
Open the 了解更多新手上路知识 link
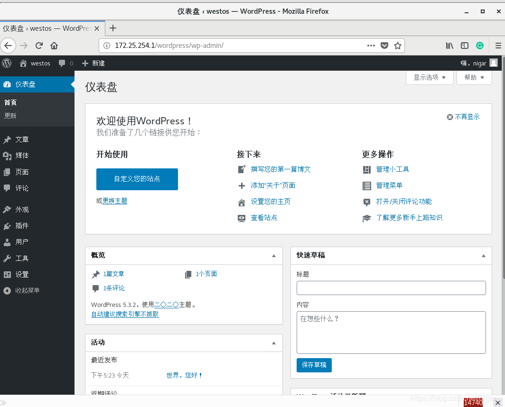(409, 218)
